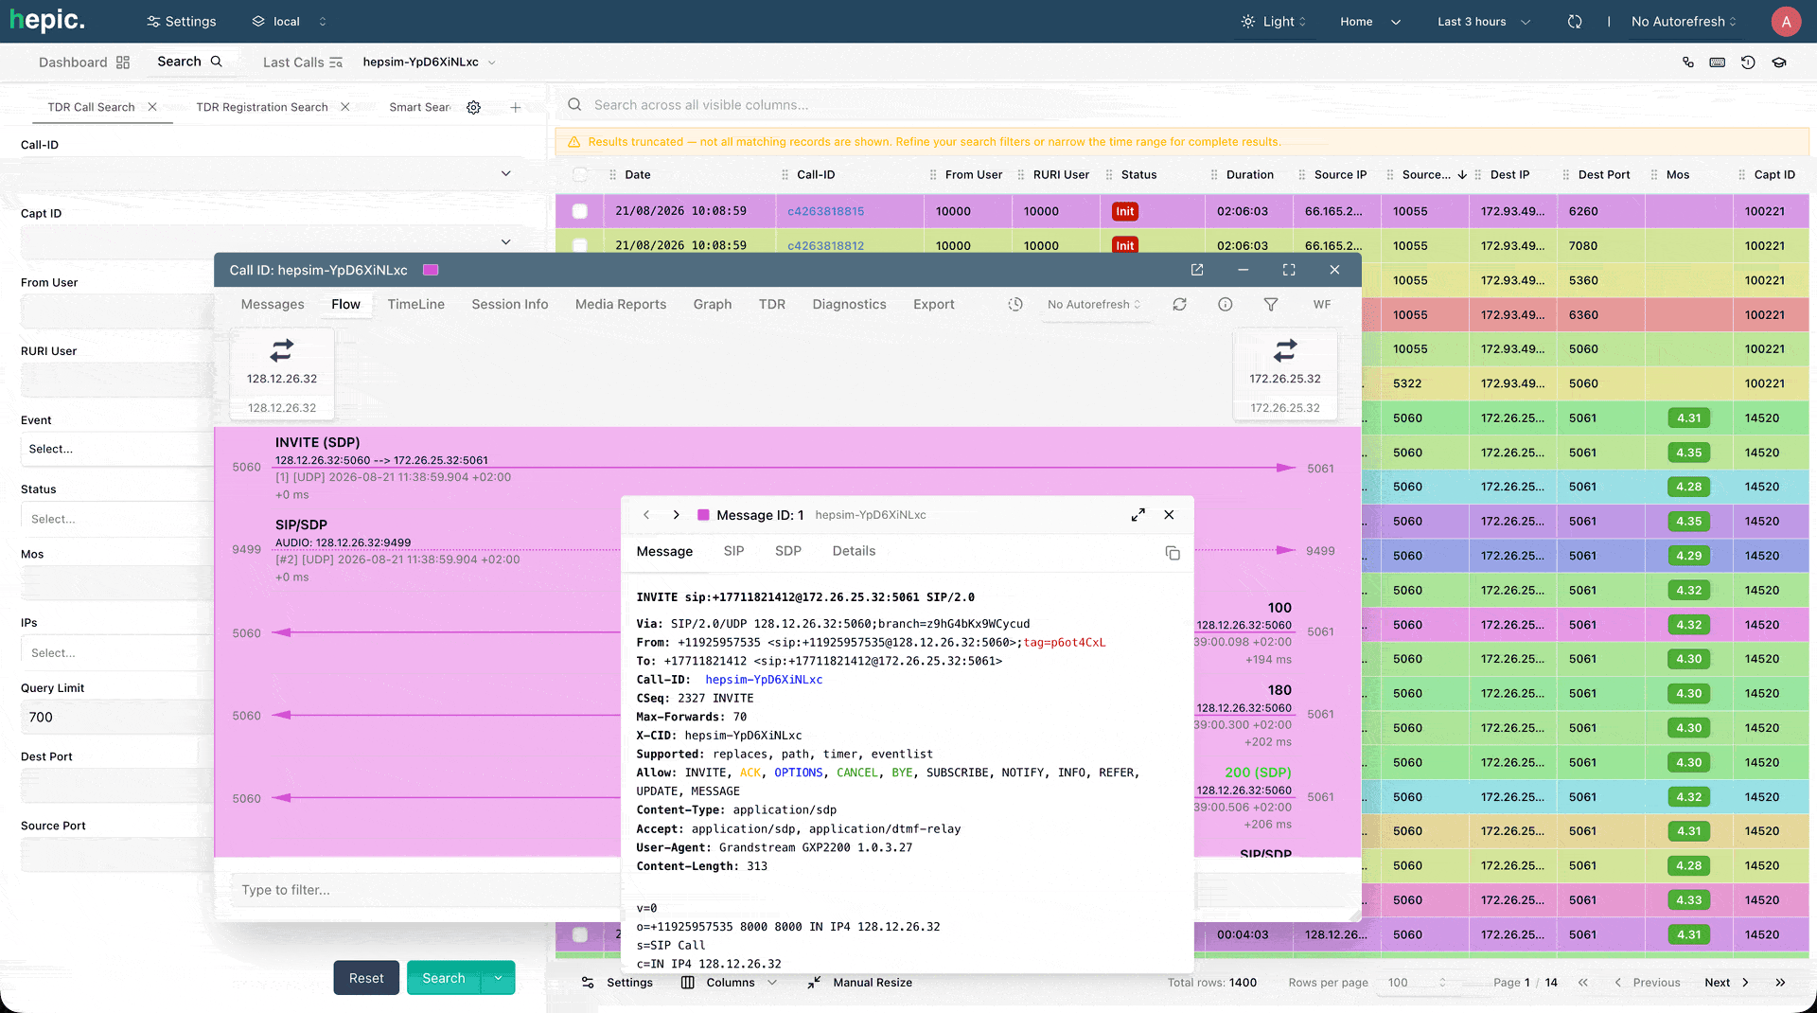The height and width of the screenshot is (1013, 1817).
Task: Open the keyboard shortcuts icon
Action: [1718, 62]
